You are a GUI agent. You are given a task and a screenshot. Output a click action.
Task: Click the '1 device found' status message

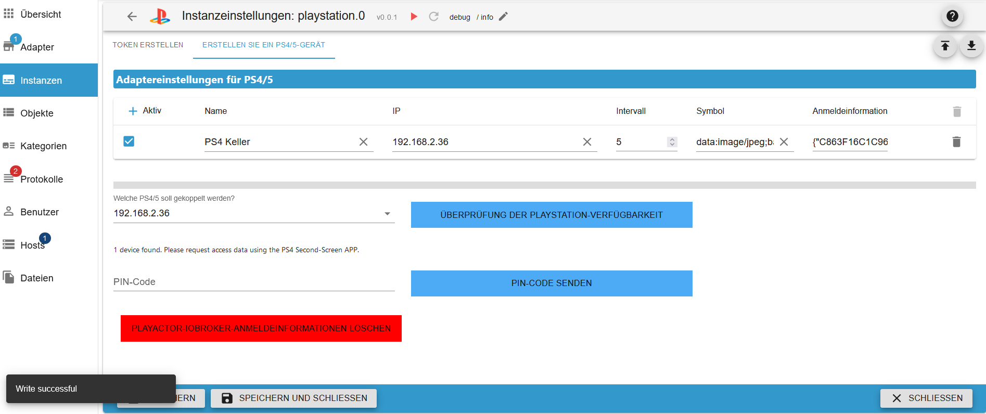(236, 250)
